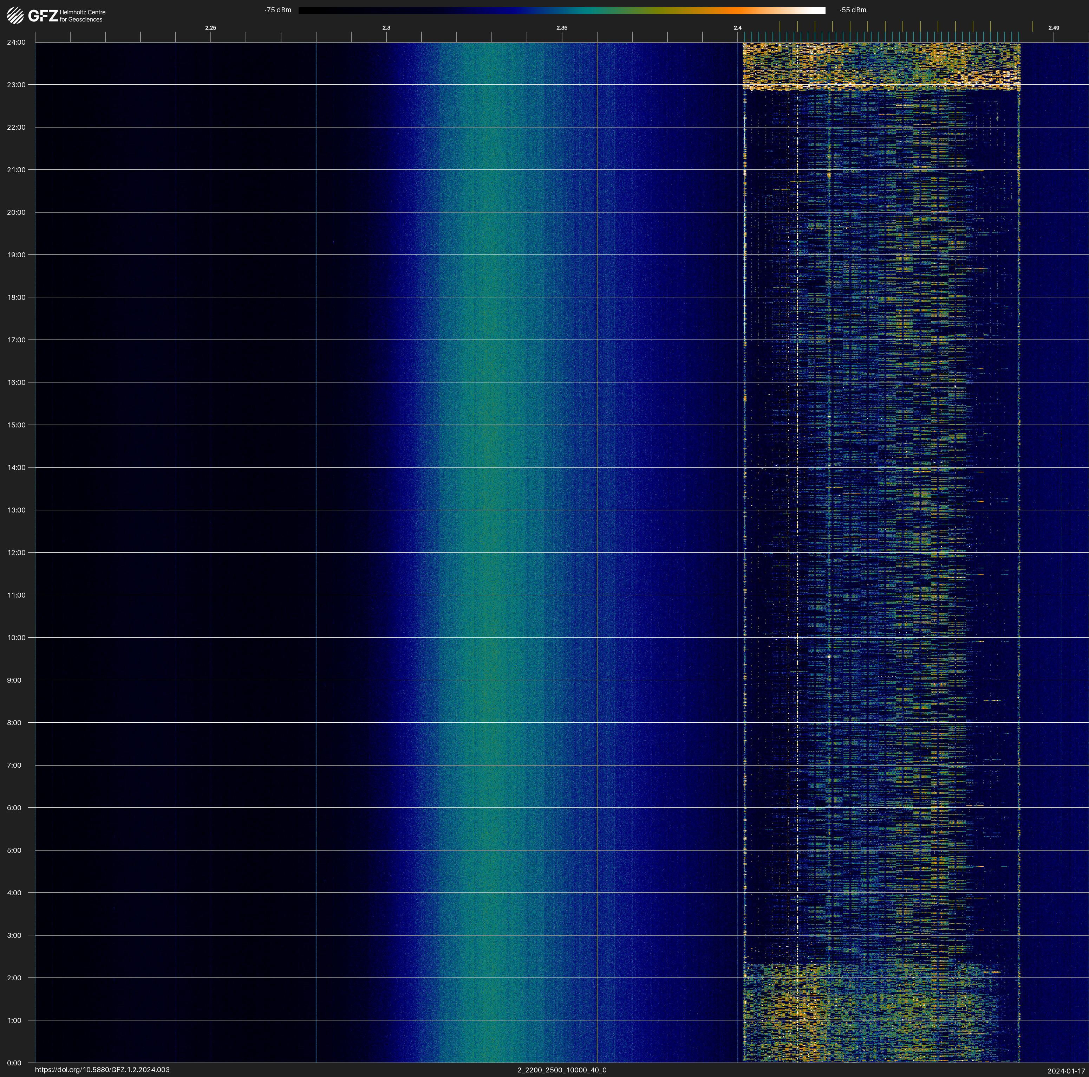Click the 0:00 time axis label
The image size is (1089, 1077).
pyautogui.click(x=15, y=1063)
